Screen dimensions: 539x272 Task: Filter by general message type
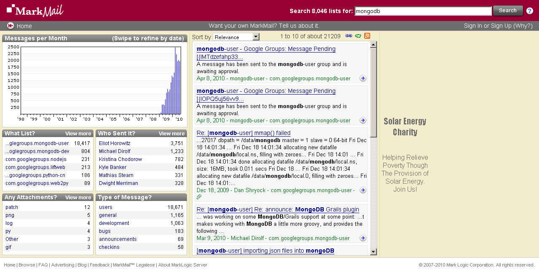(108, 215)
